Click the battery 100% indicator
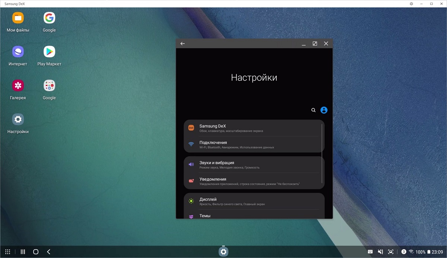Viewport: 447px width, 258px height. (x=423, y=252)
